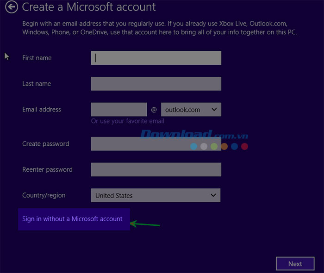
Task: Click the dark blue watermark dot
Action: click(235, 147)
